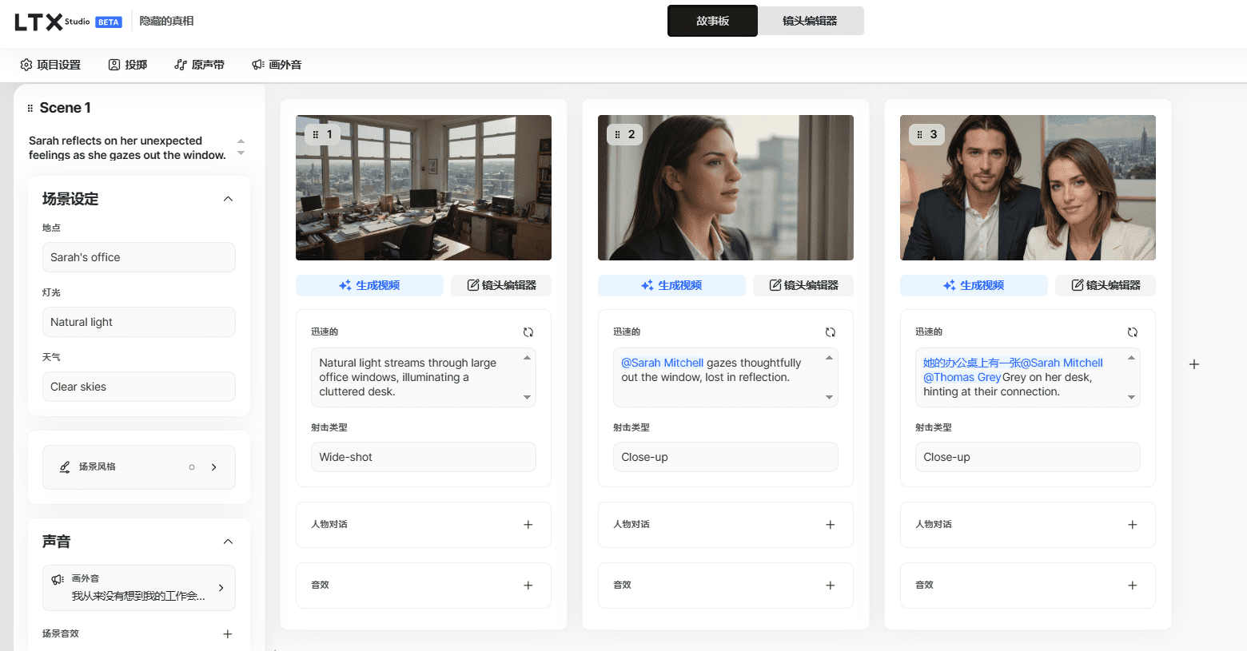Select shot 3 couple thumbnail
Screen dimensions: 1247x651
pyautogui.click(x=1028, y=188)
